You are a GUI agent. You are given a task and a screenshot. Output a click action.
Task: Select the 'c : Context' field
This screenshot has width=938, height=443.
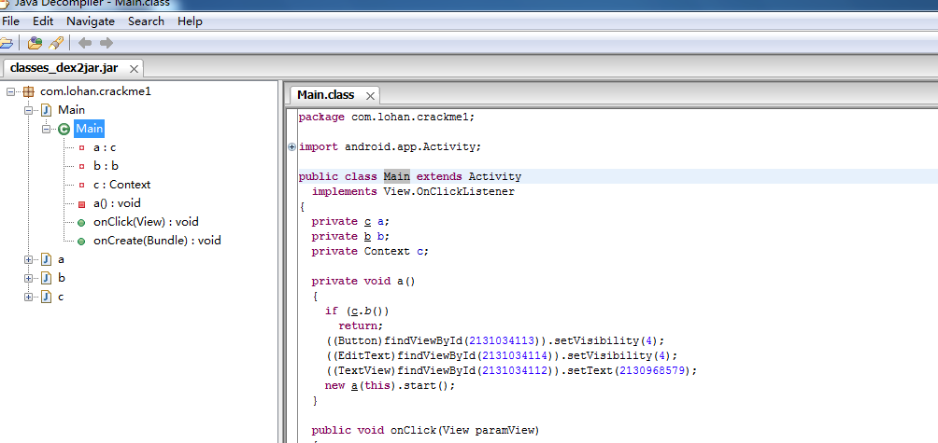121,185
